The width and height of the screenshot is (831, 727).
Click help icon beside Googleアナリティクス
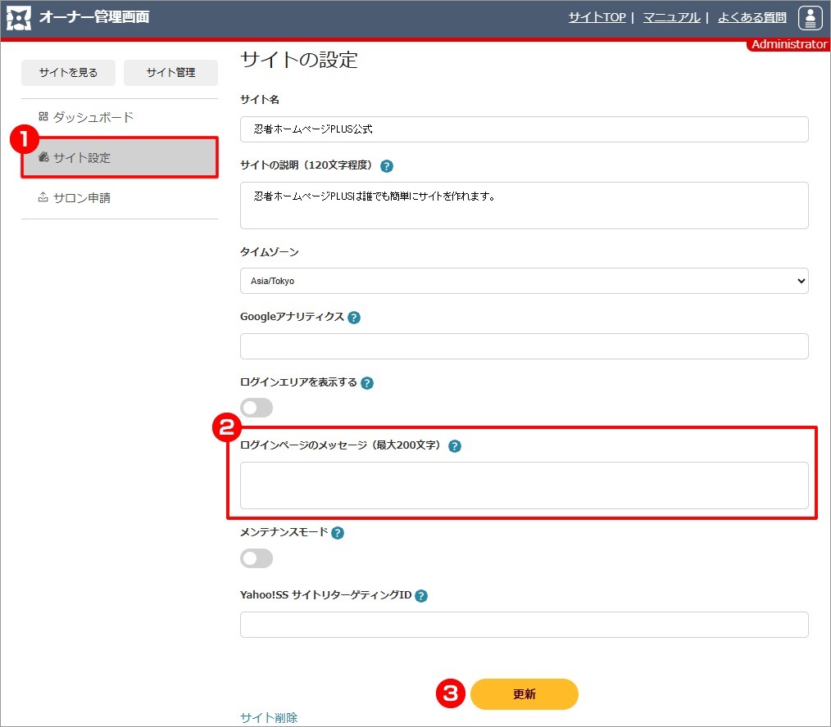tap(354, 318)
